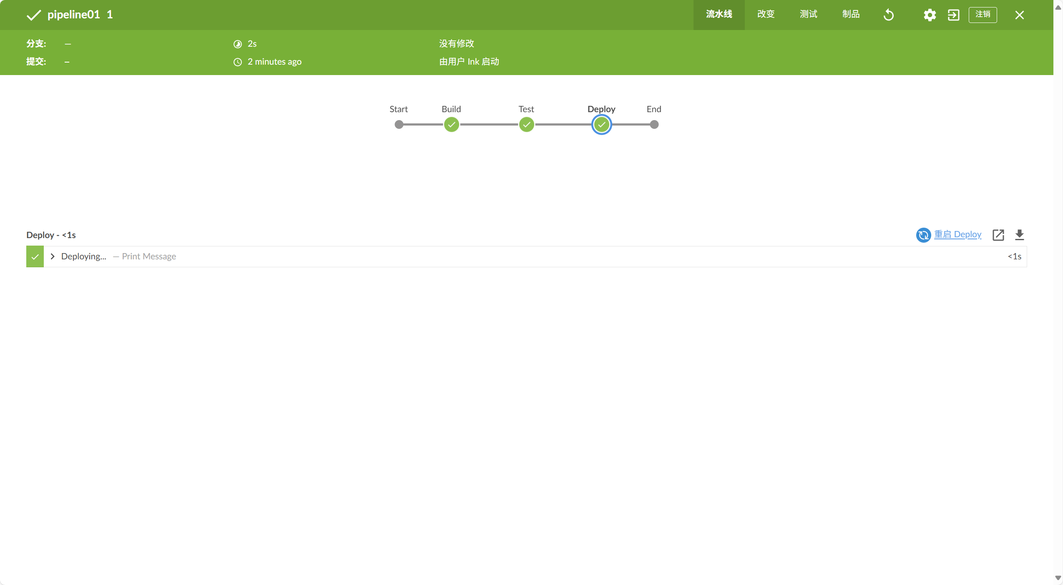Expand the Deploying... step chevron
1063x585 pixels.
coord(53,256)
